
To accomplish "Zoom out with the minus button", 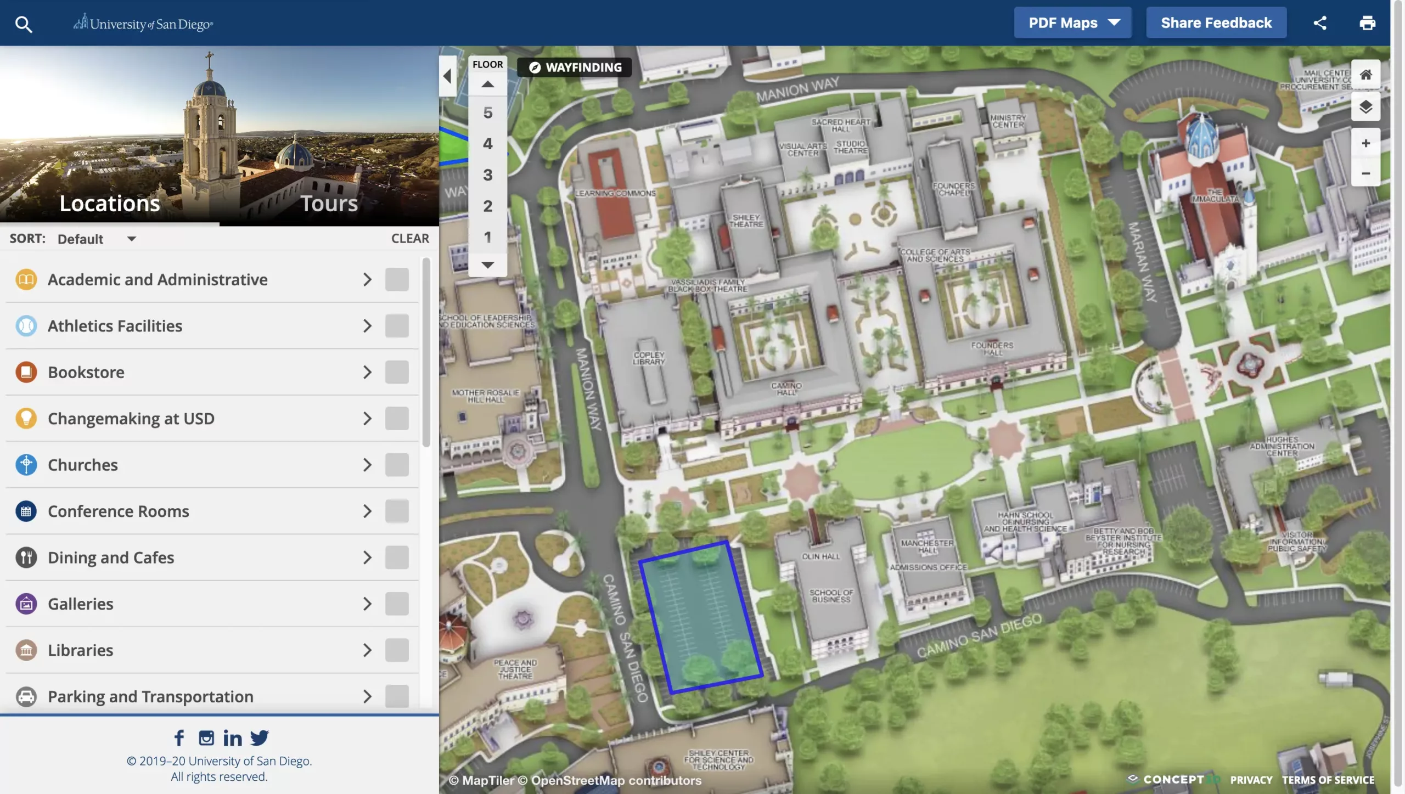I will coord(1365,173).
